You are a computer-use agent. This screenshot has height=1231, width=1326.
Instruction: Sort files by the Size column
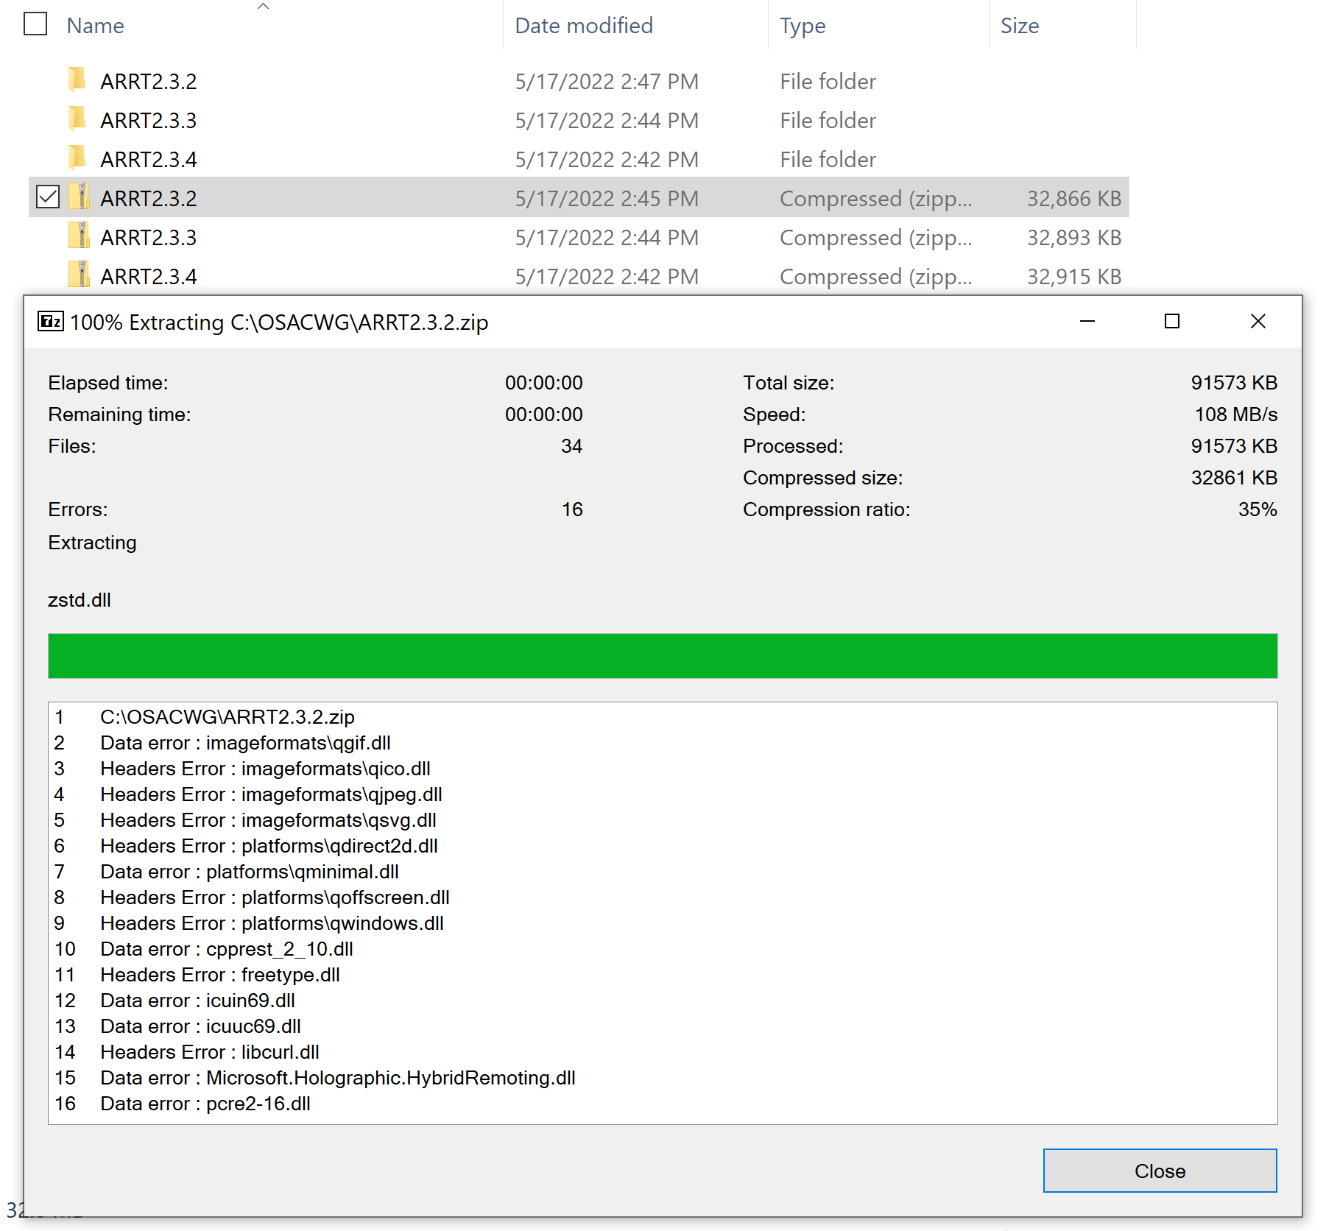1020,25
